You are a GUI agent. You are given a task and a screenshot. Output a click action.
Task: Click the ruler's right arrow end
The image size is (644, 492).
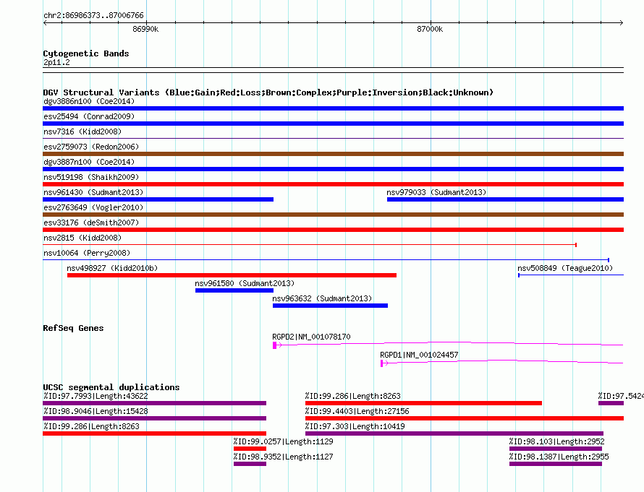pos(622,22)
